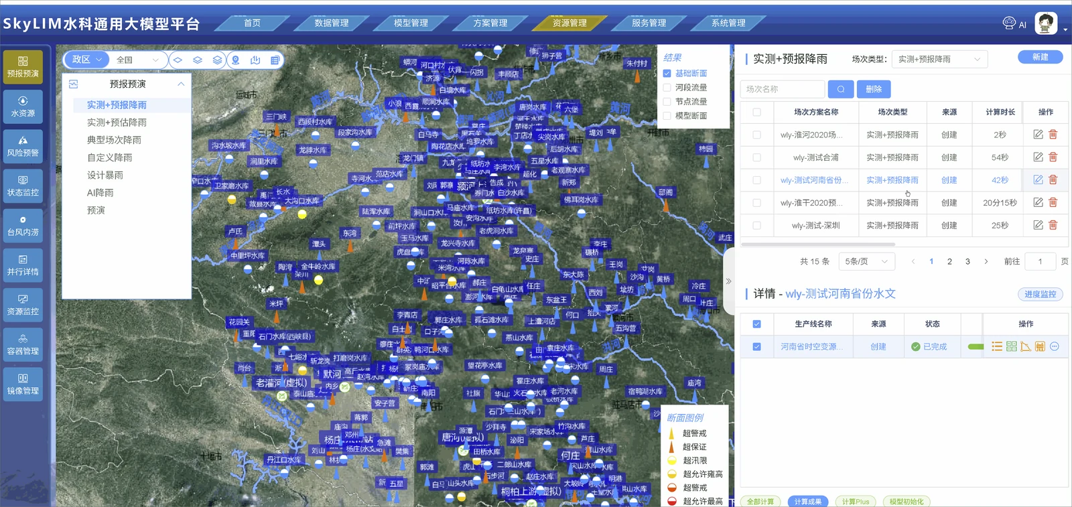Viewport: 1072px width, 507px height.
Task: Open the 风险预警 sidebar module
Action: (23, 146)
